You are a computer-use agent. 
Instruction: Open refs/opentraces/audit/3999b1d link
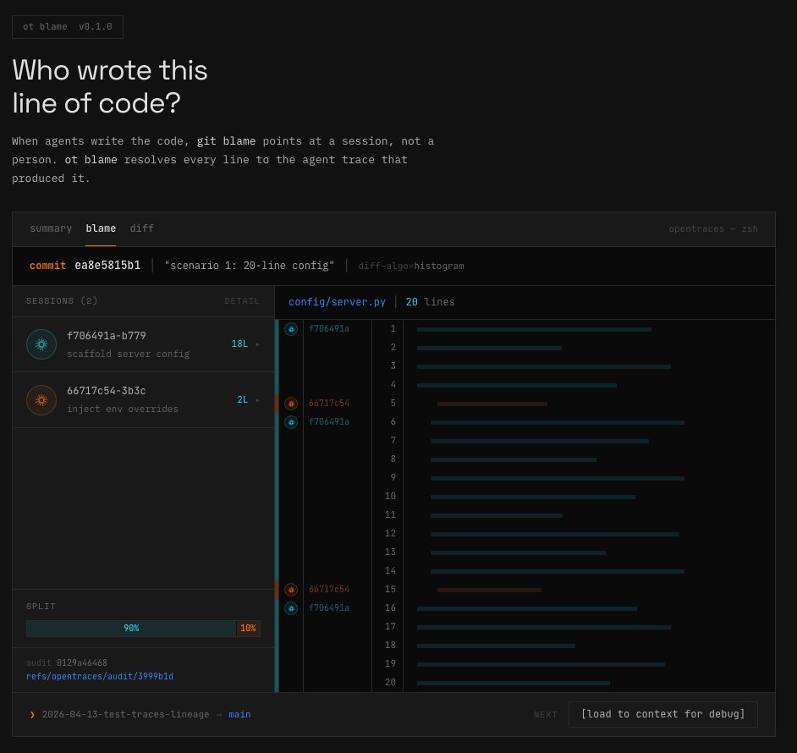pos(100,676)
